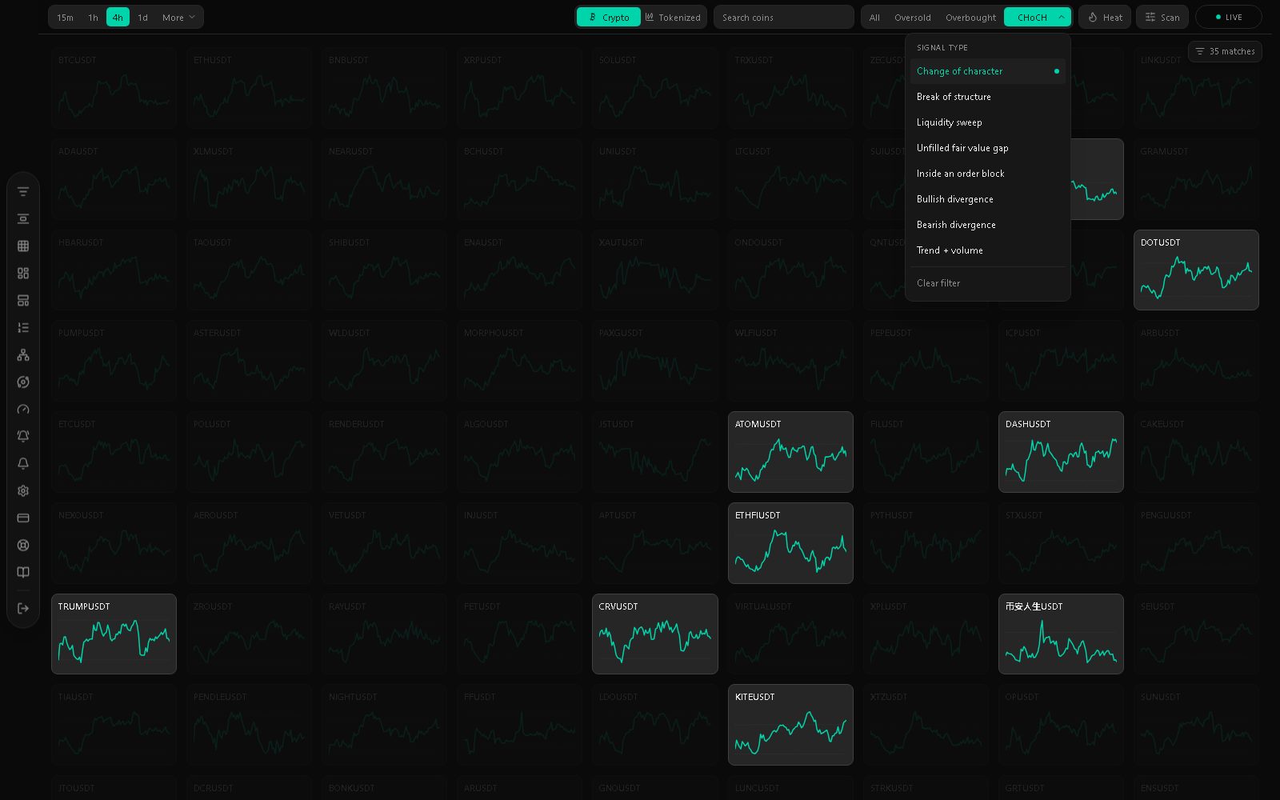Screen dimensions: 1280x800
Task: Open the four-squares dashboard icon in sidebar
Action: 23,274
